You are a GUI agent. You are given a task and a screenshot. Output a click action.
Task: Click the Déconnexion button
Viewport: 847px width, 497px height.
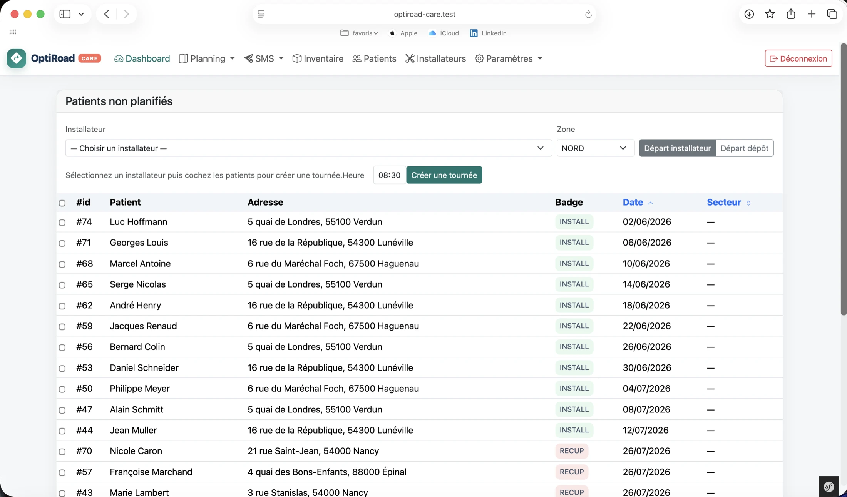798,58
